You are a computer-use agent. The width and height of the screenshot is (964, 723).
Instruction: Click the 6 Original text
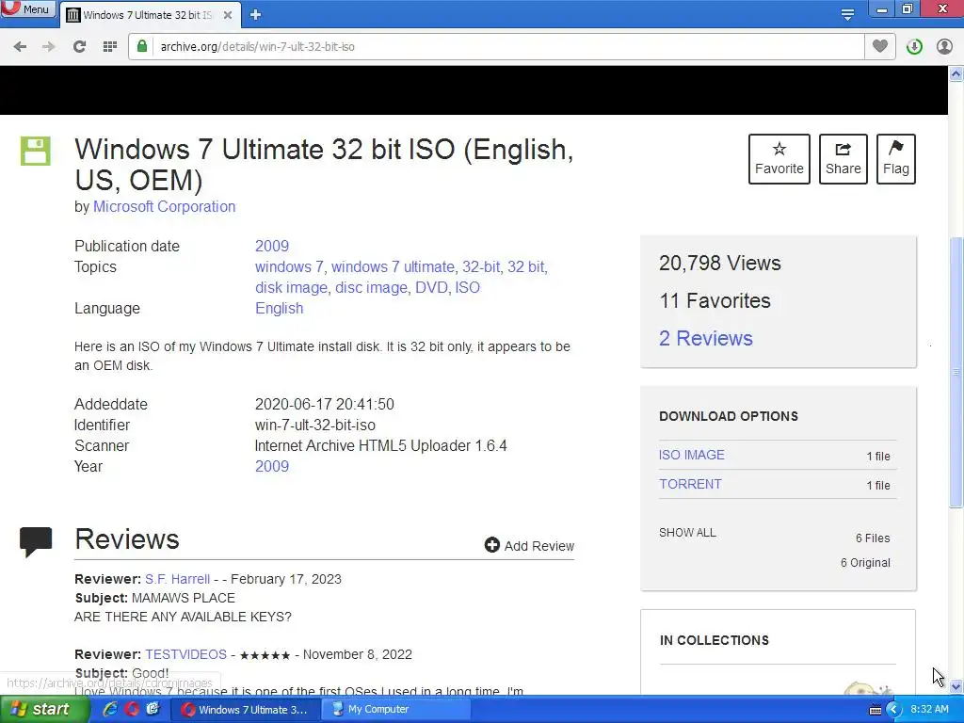[x=865, y=563]
